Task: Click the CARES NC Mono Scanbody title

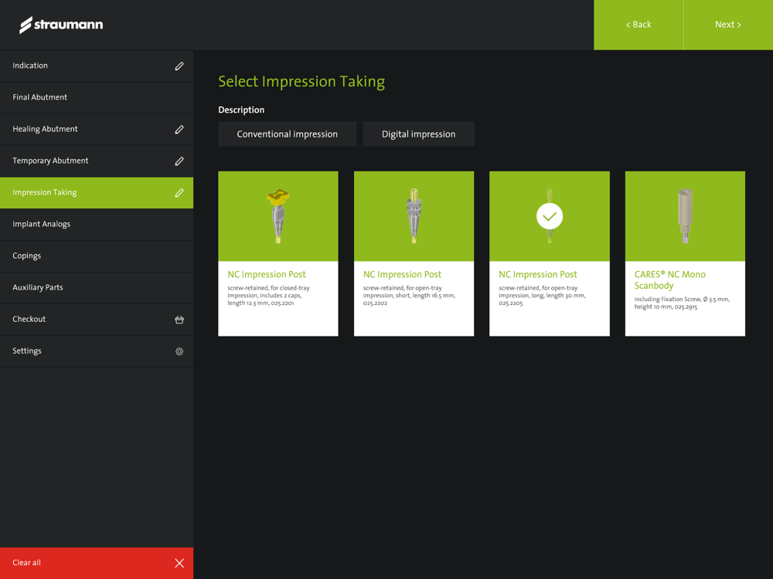Action: [669, 280]
